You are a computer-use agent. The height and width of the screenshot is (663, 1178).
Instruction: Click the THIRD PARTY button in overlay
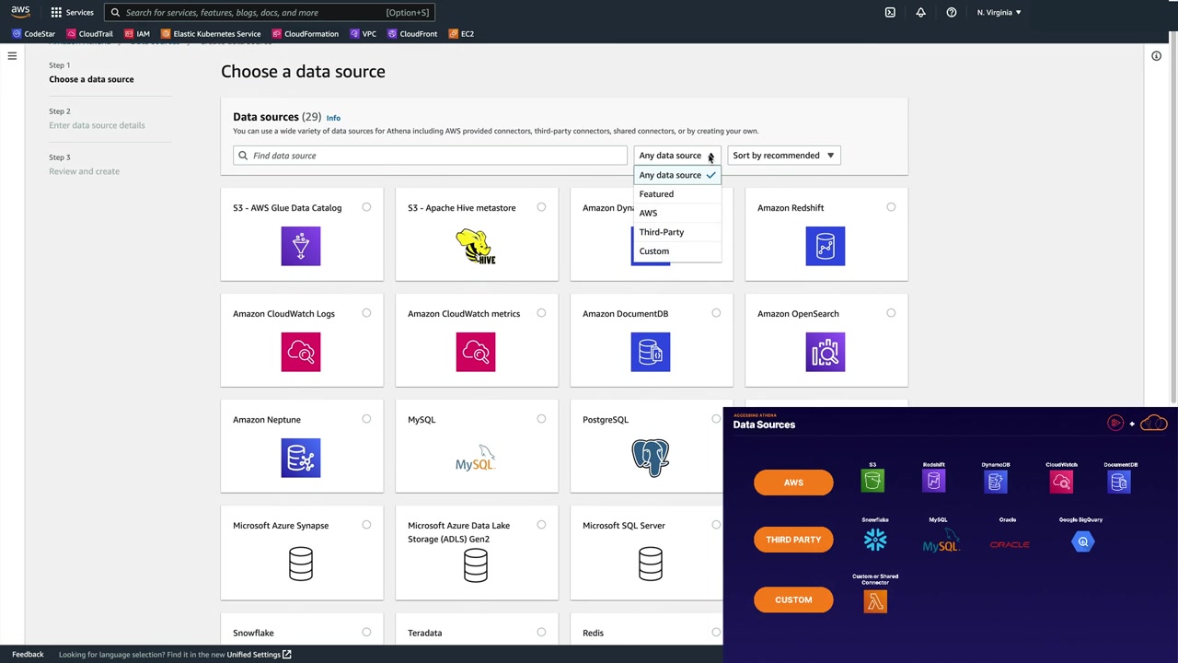(x=793, y=540)
